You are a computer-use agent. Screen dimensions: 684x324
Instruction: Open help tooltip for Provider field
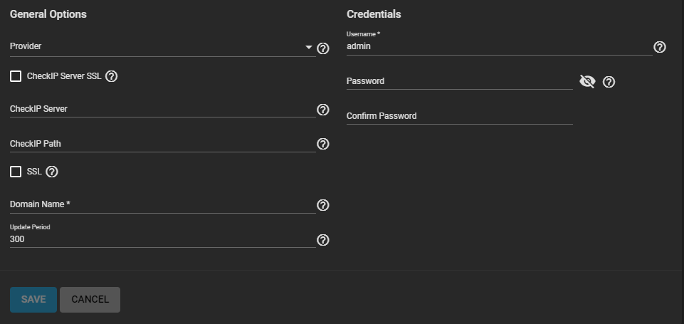click(323, 48)
